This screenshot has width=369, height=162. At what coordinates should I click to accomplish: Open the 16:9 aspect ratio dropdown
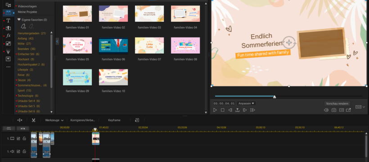tap(360, 107)
